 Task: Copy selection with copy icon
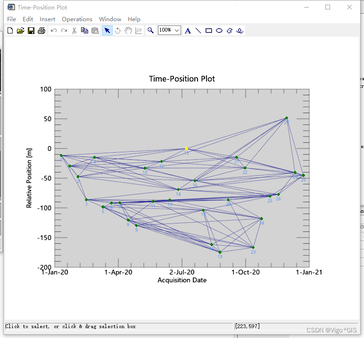84,31
